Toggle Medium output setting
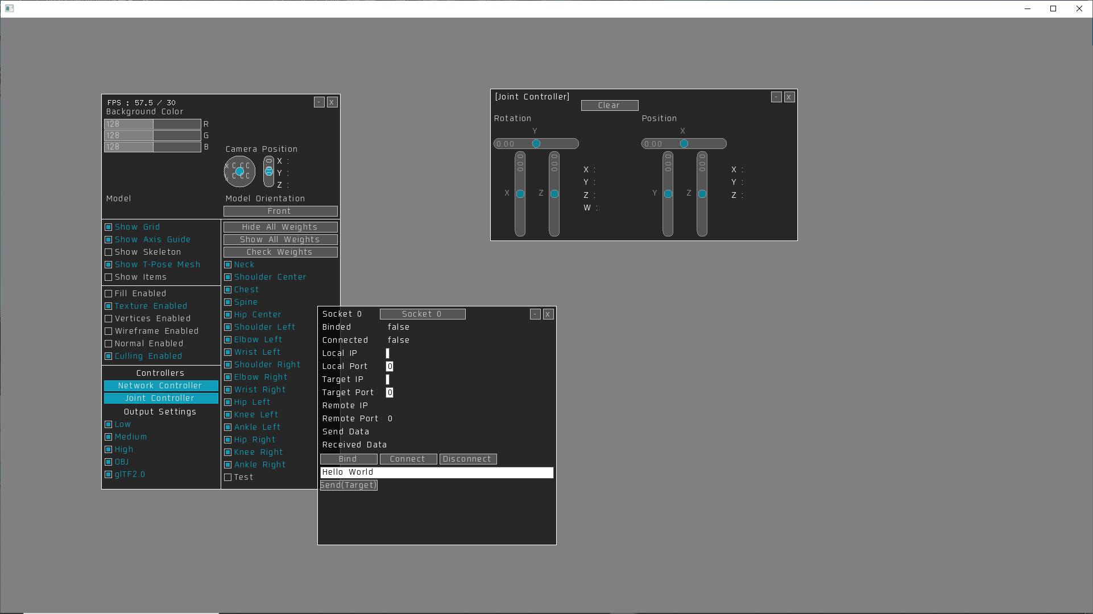The image size is (1093, 614). 108,437
